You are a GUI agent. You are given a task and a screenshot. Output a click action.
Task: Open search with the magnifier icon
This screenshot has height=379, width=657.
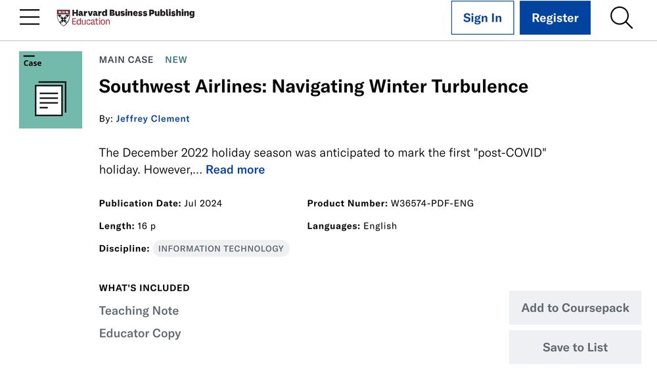coord(622,18)
